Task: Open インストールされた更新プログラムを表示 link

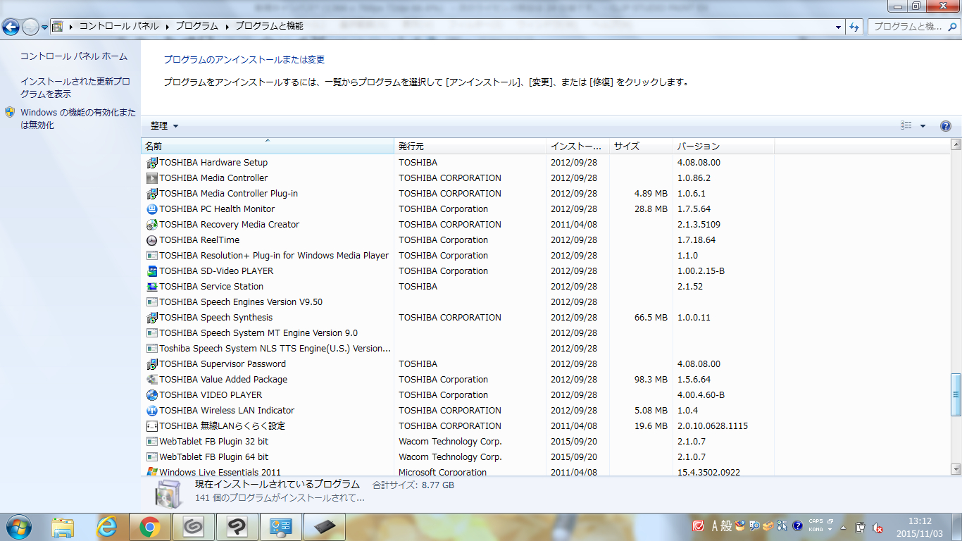Action: click(75, 88)
